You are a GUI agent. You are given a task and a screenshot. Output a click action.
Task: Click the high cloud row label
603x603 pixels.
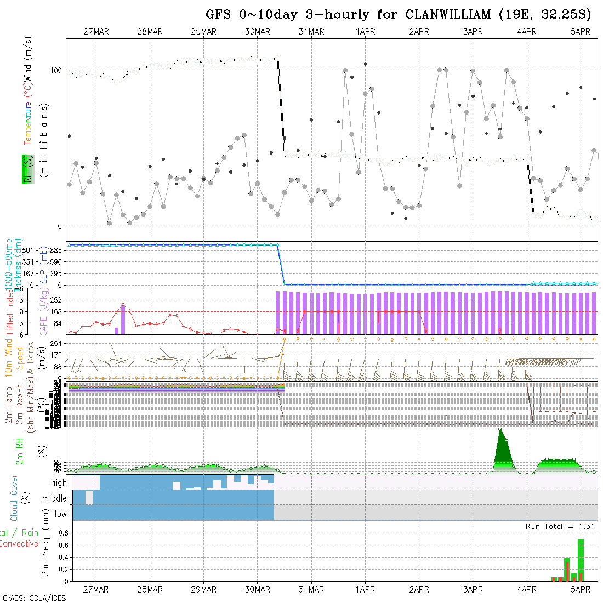click(59, 482)
